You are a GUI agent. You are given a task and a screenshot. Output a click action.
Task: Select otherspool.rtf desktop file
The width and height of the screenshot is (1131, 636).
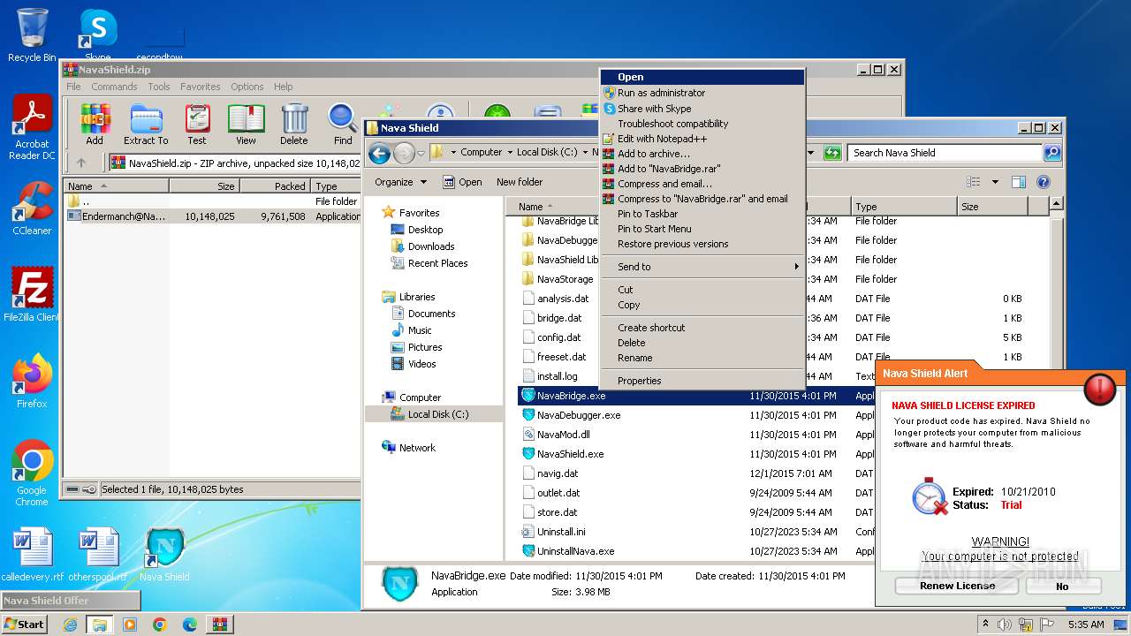97,555
